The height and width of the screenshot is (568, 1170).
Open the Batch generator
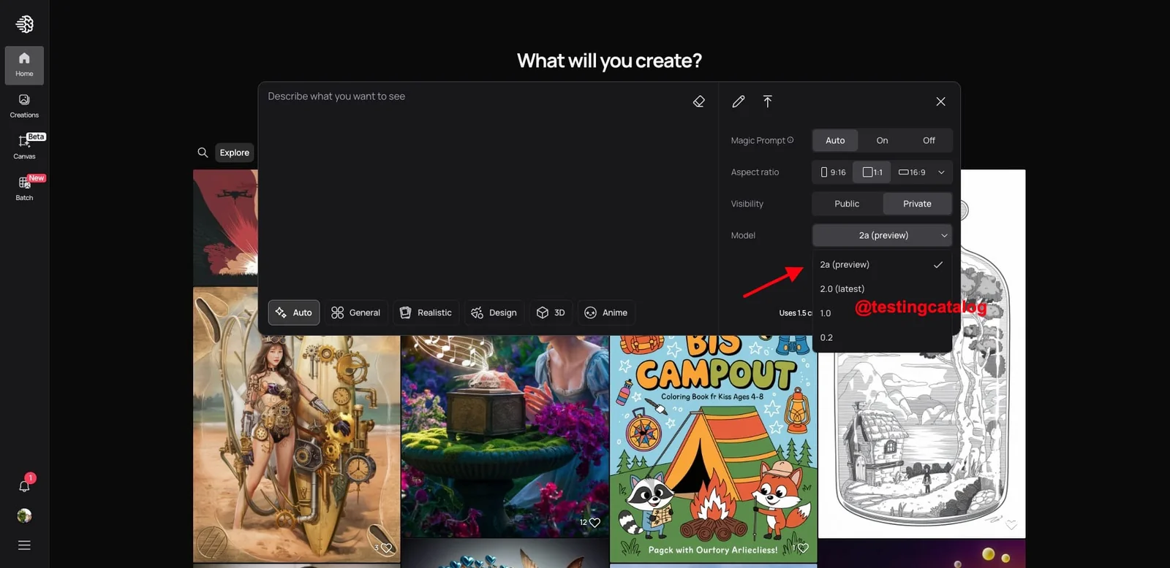pyautogui.click(x=24, y=188)
